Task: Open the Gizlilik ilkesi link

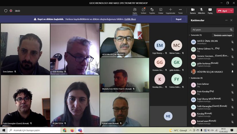Action: point(130,19)
